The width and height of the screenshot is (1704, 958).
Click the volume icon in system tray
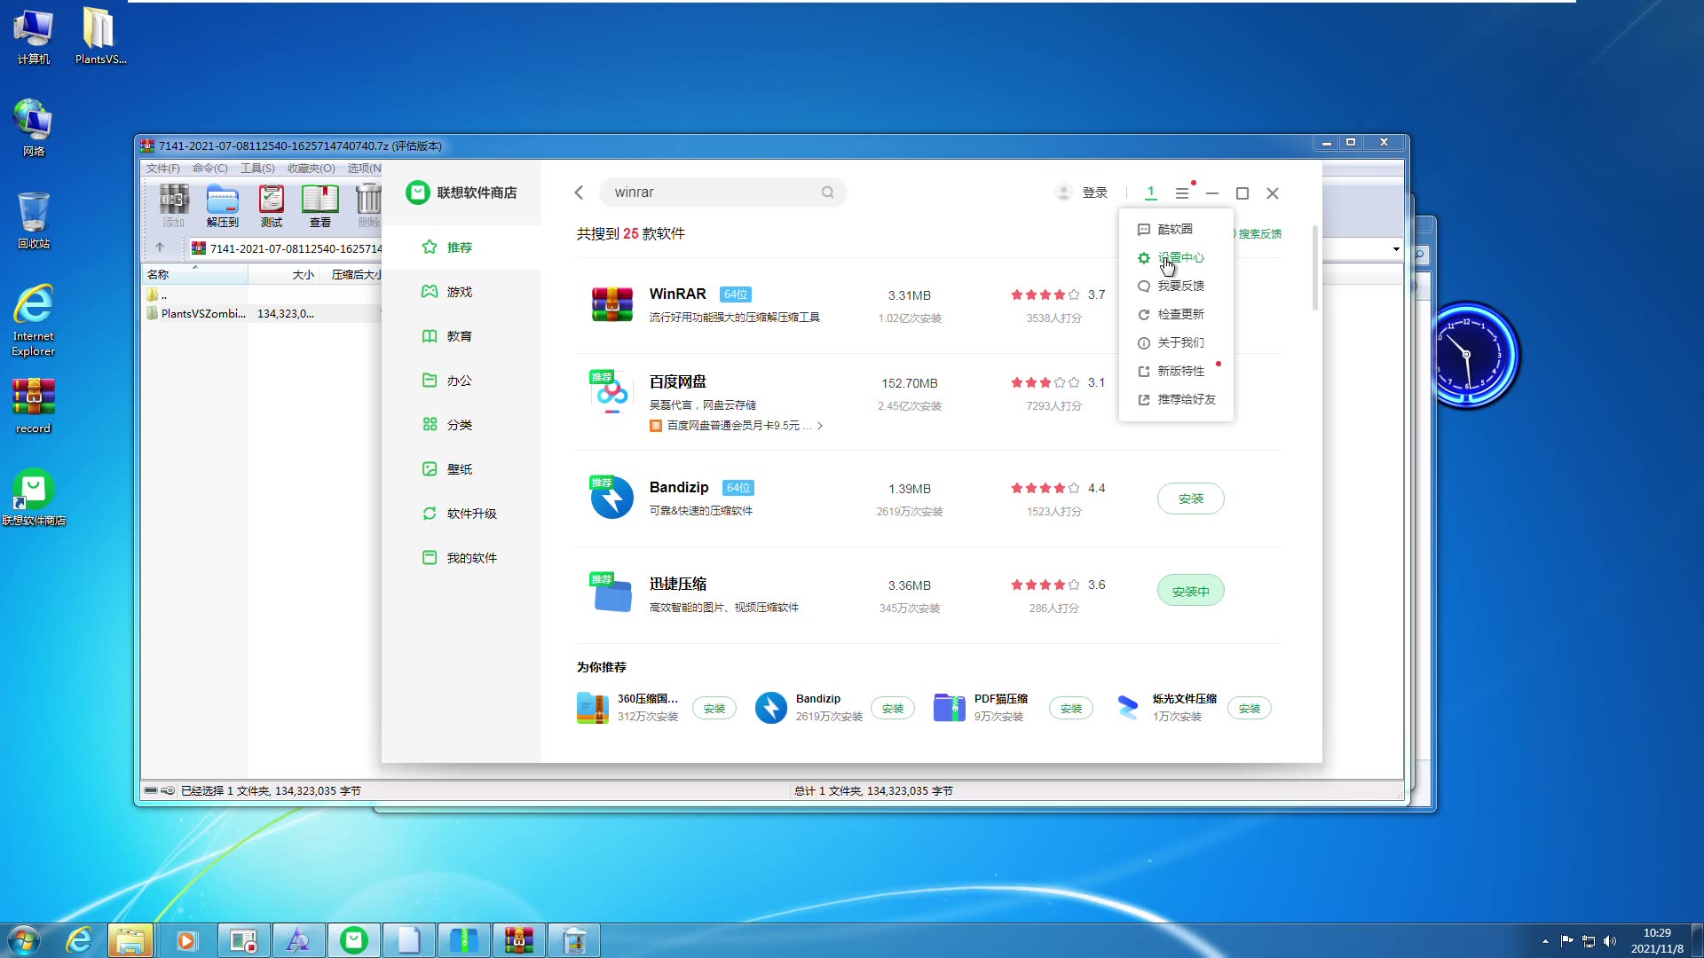point(1610,941)
